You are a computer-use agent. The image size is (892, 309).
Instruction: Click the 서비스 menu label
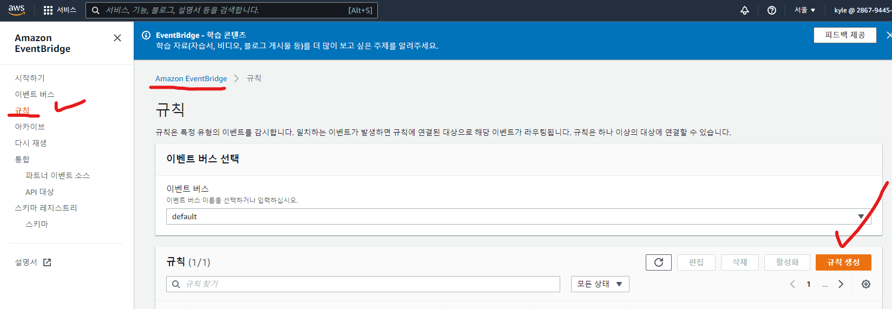coord(67,10)
